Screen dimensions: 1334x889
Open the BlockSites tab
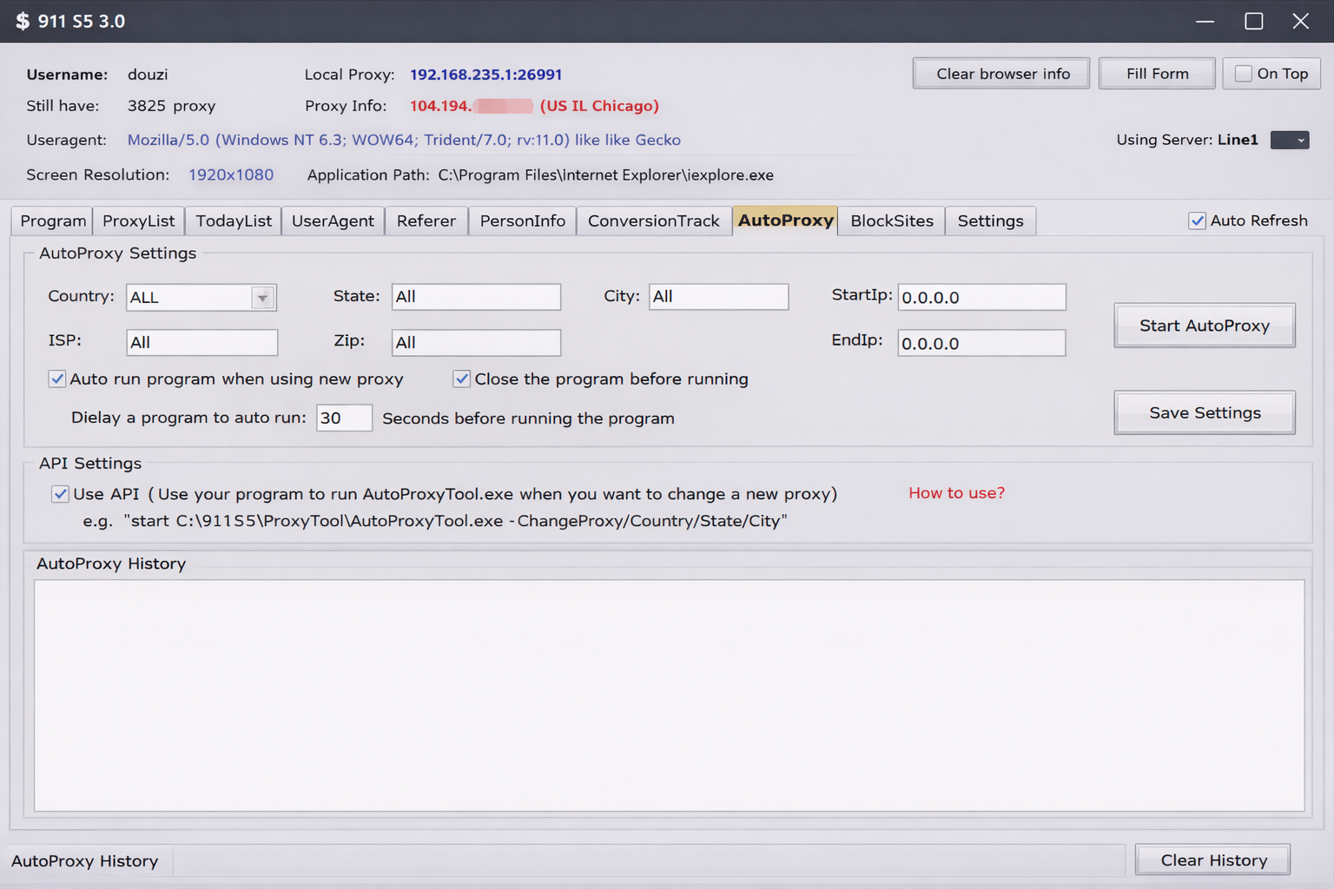(891, 221)
